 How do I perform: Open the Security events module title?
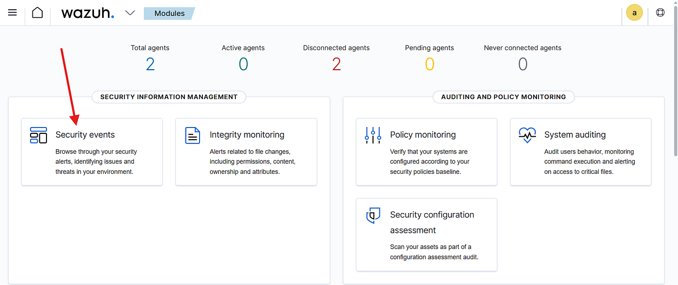85,135
